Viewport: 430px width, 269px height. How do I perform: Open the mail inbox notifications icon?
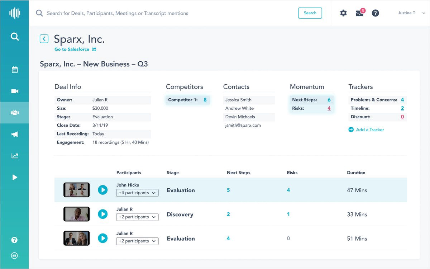[x=359, y=13]
